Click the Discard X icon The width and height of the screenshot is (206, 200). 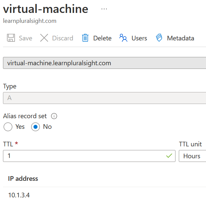point(44,38)
